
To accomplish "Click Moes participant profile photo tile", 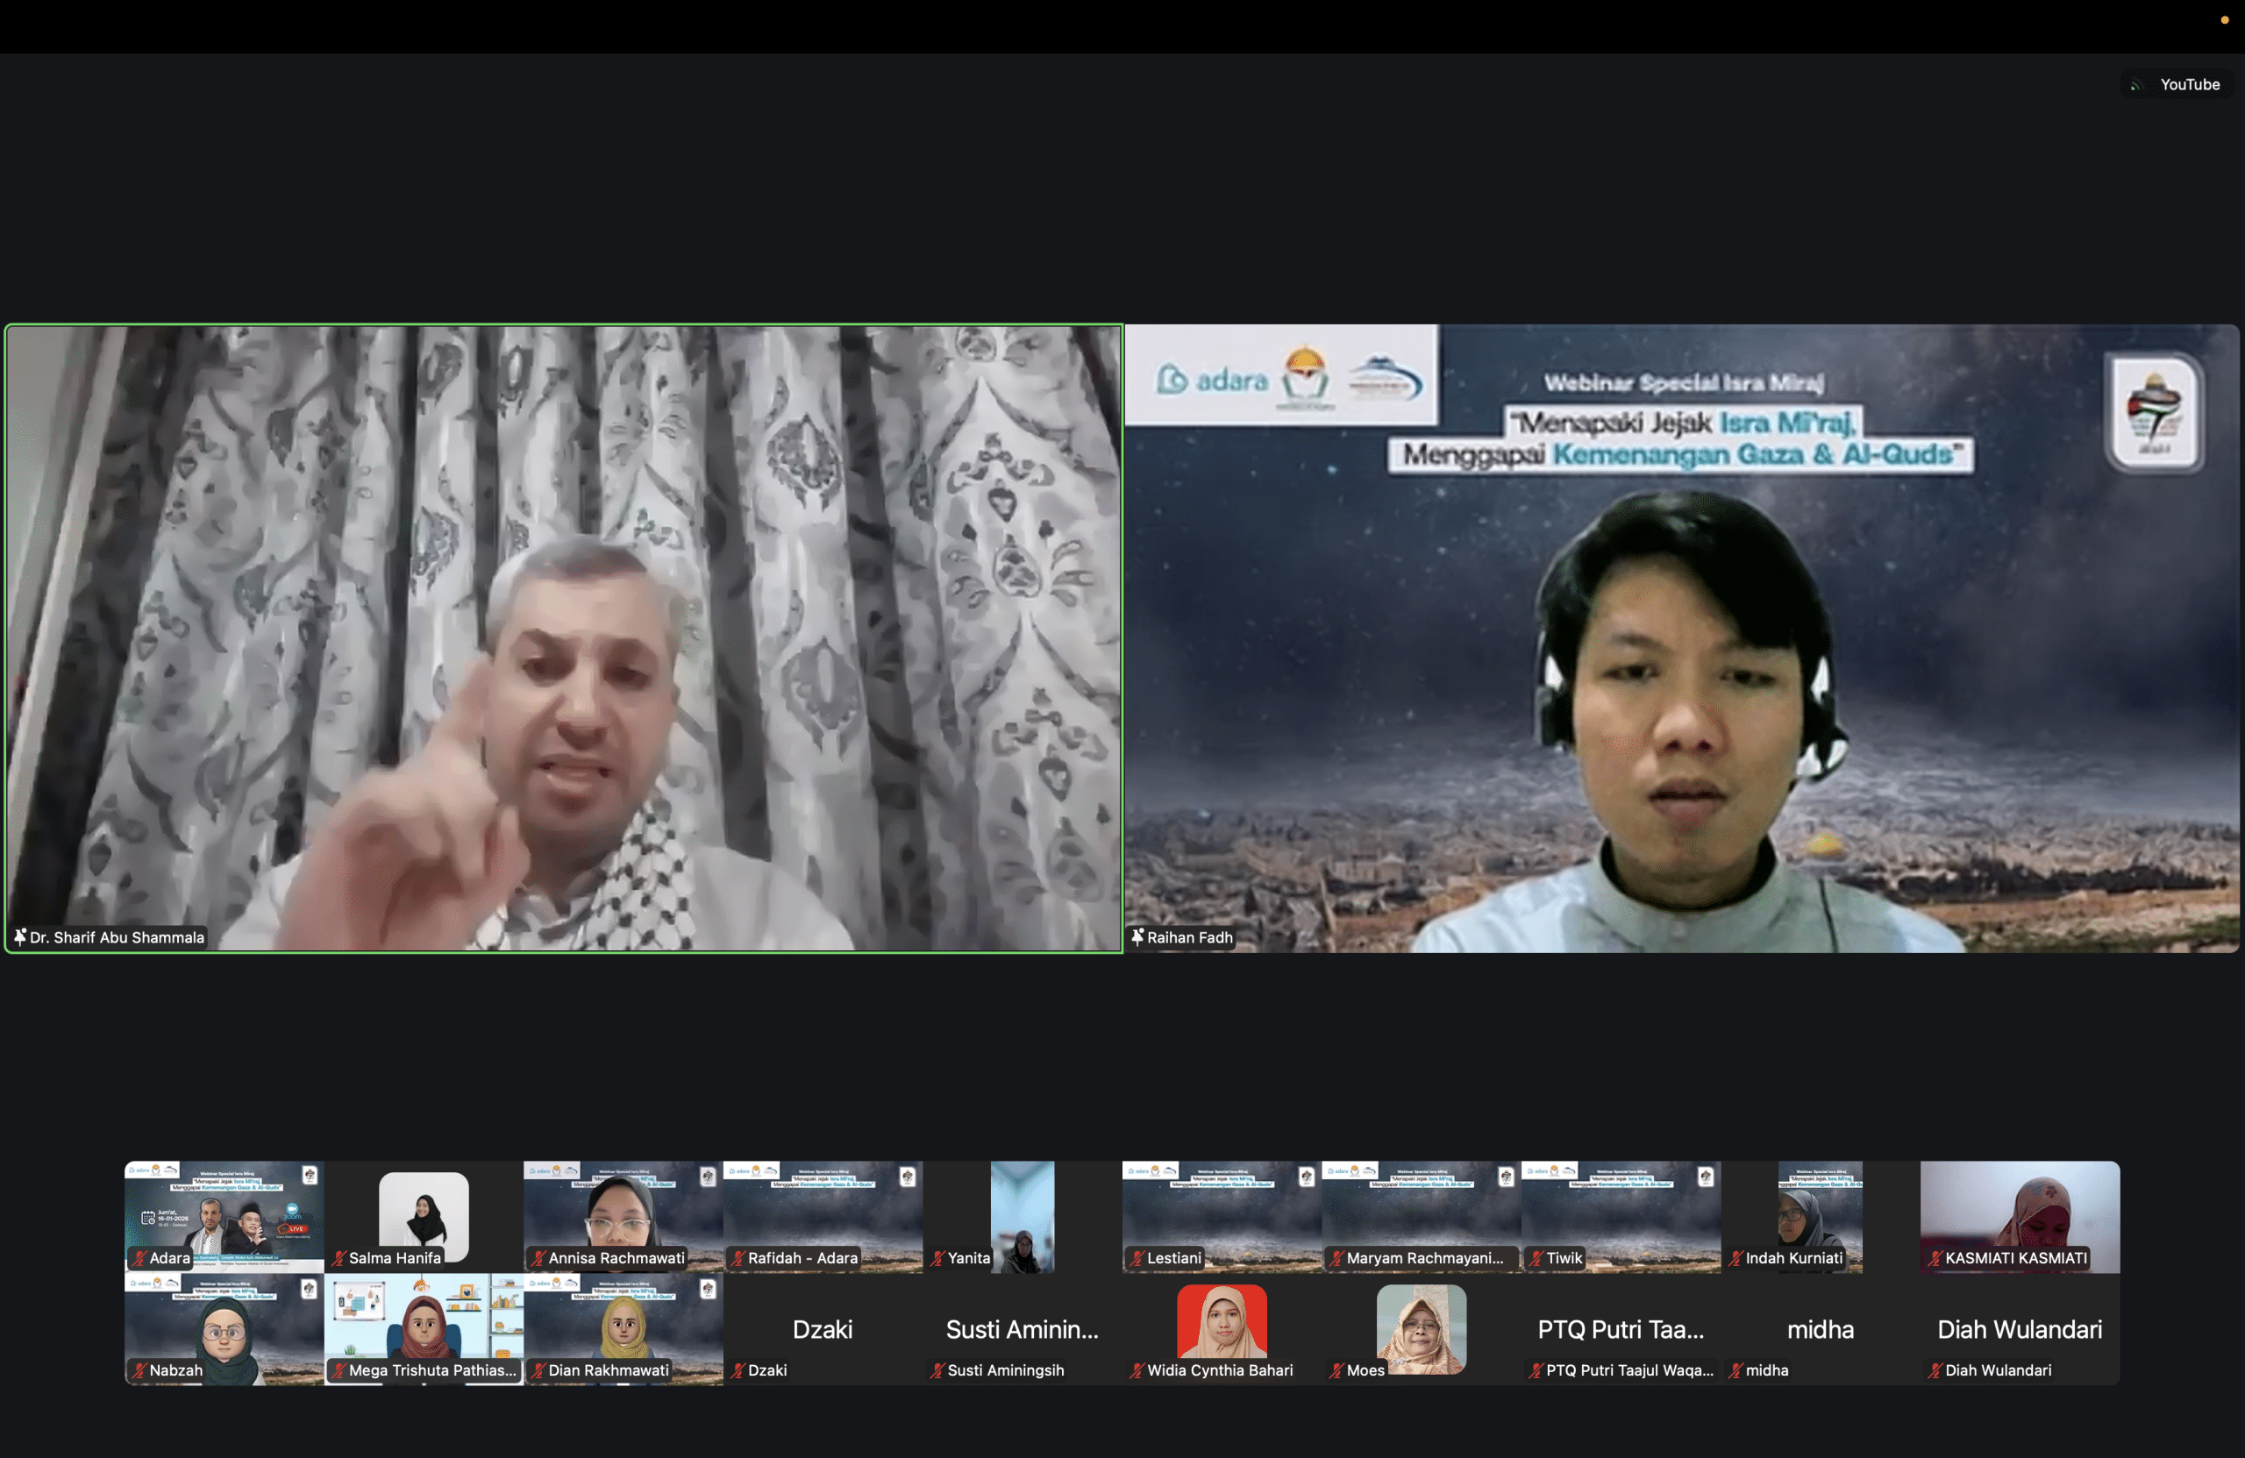I will coord(1421,1328).
